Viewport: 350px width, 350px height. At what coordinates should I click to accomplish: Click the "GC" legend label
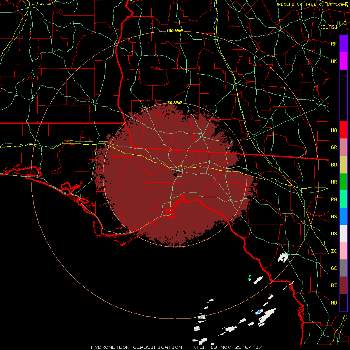tap(334, 268)
